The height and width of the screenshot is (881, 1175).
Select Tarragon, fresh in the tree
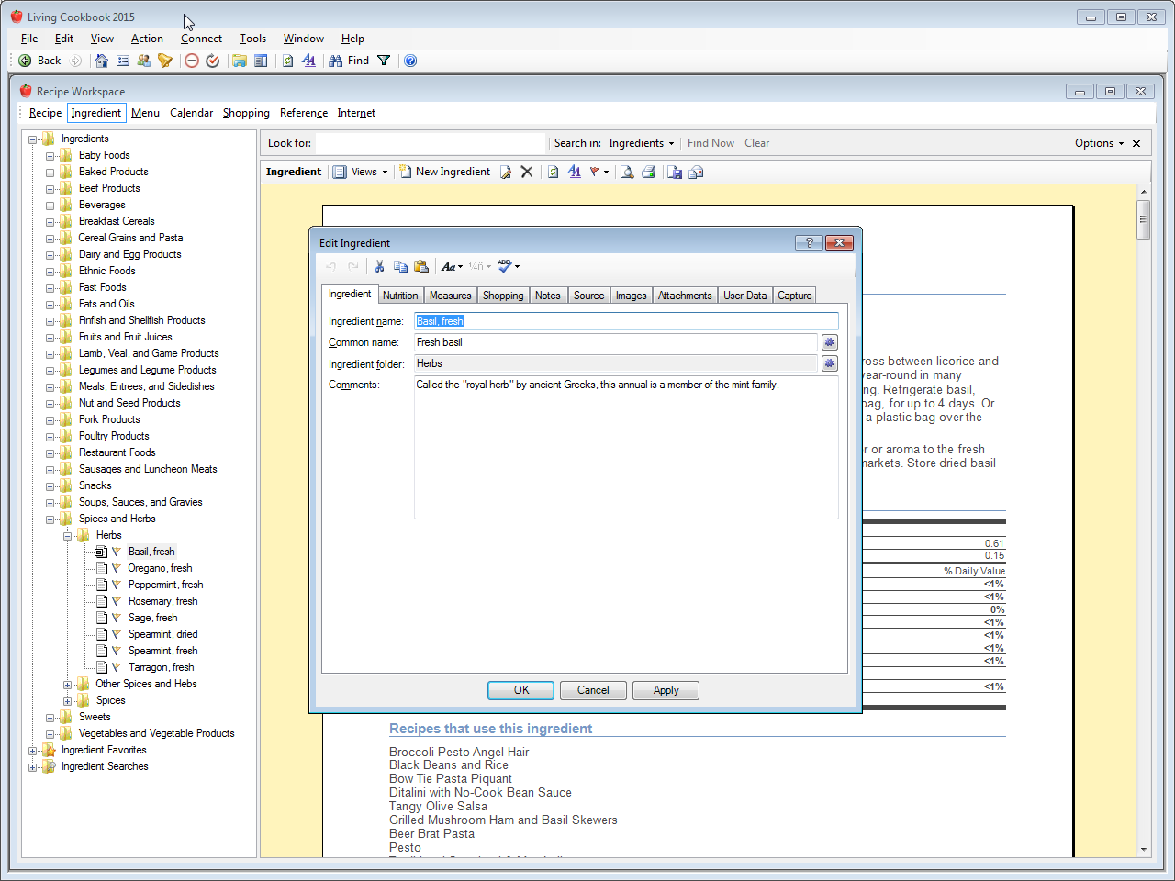pyautogui.click(x=161, y=667)
